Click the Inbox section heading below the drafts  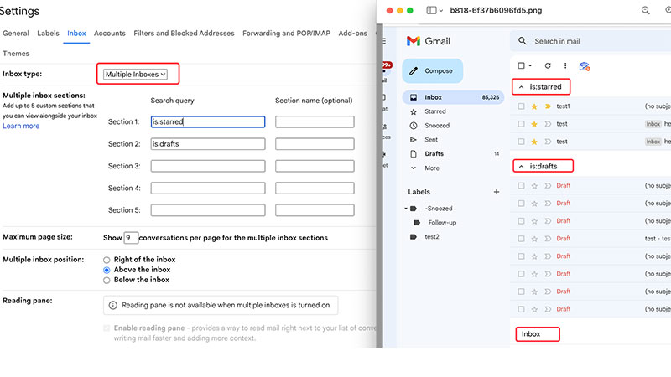[531, 334]
